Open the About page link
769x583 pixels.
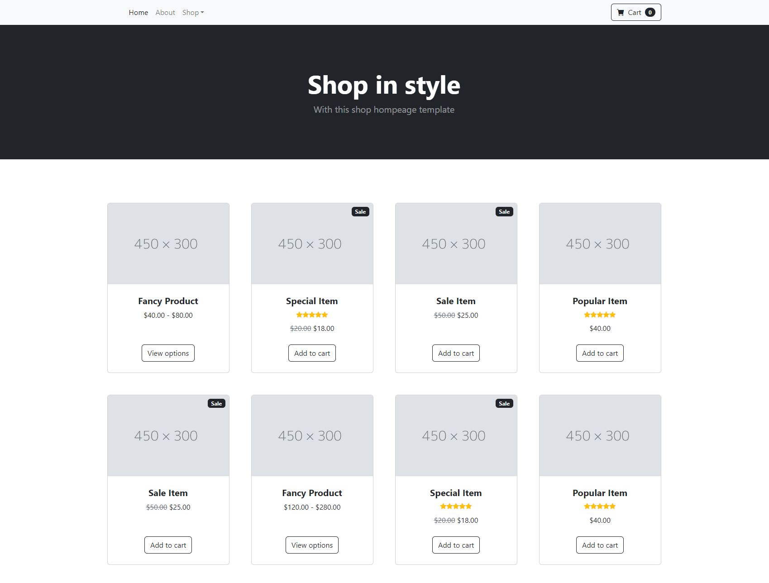(x=165, y=13)
